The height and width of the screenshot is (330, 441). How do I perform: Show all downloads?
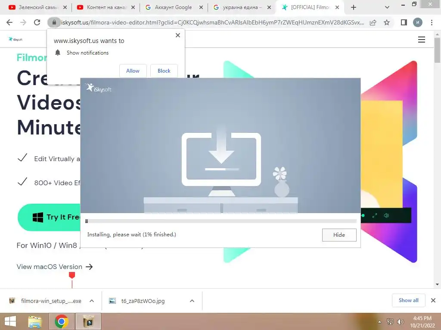coord(408,300)
